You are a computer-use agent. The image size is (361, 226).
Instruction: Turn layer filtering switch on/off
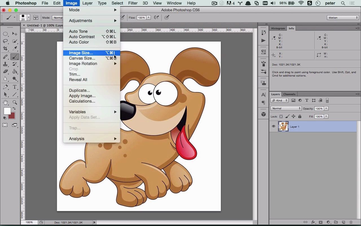(x=327, y=101)
